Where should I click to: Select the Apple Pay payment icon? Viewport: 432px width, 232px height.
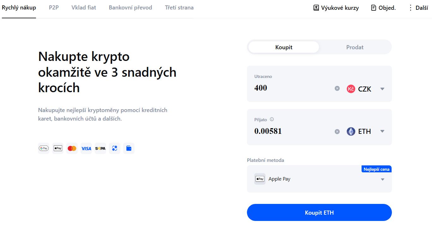(x=57, y=148)
